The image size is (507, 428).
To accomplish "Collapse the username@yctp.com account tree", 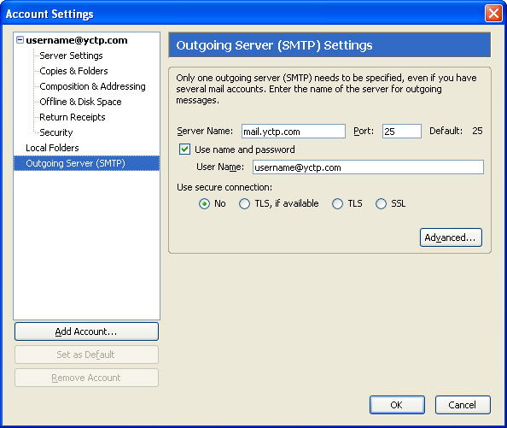I will (20, 40).
